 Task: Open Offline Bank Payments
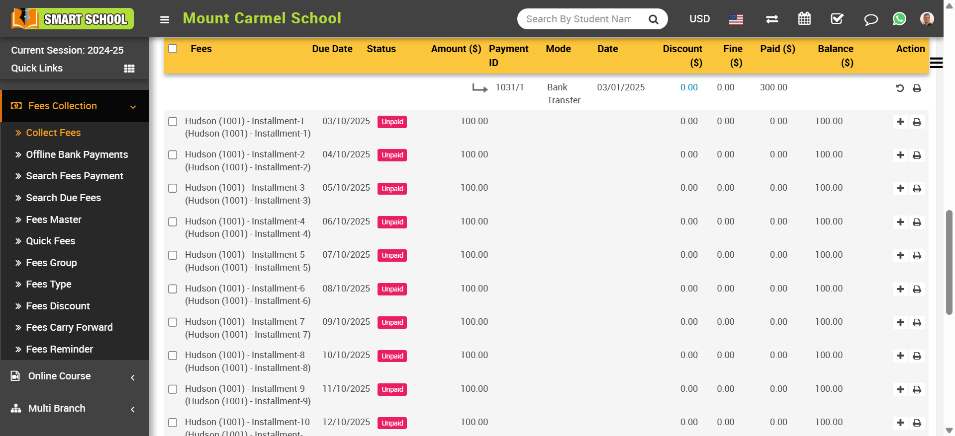click(x=77, y=154)
